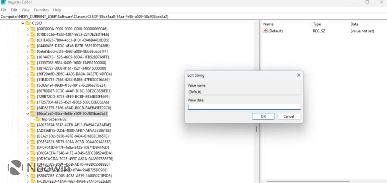Click the Data column header

[x=354, y=24]
